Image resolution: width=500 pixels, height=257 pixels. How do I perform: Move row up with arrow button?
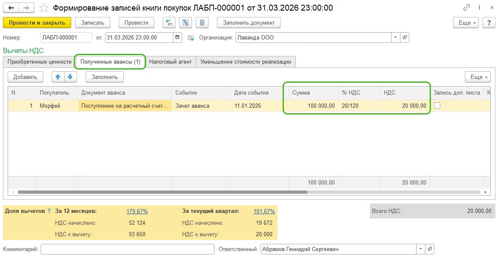pyautogui.click(x=58, y=77)
